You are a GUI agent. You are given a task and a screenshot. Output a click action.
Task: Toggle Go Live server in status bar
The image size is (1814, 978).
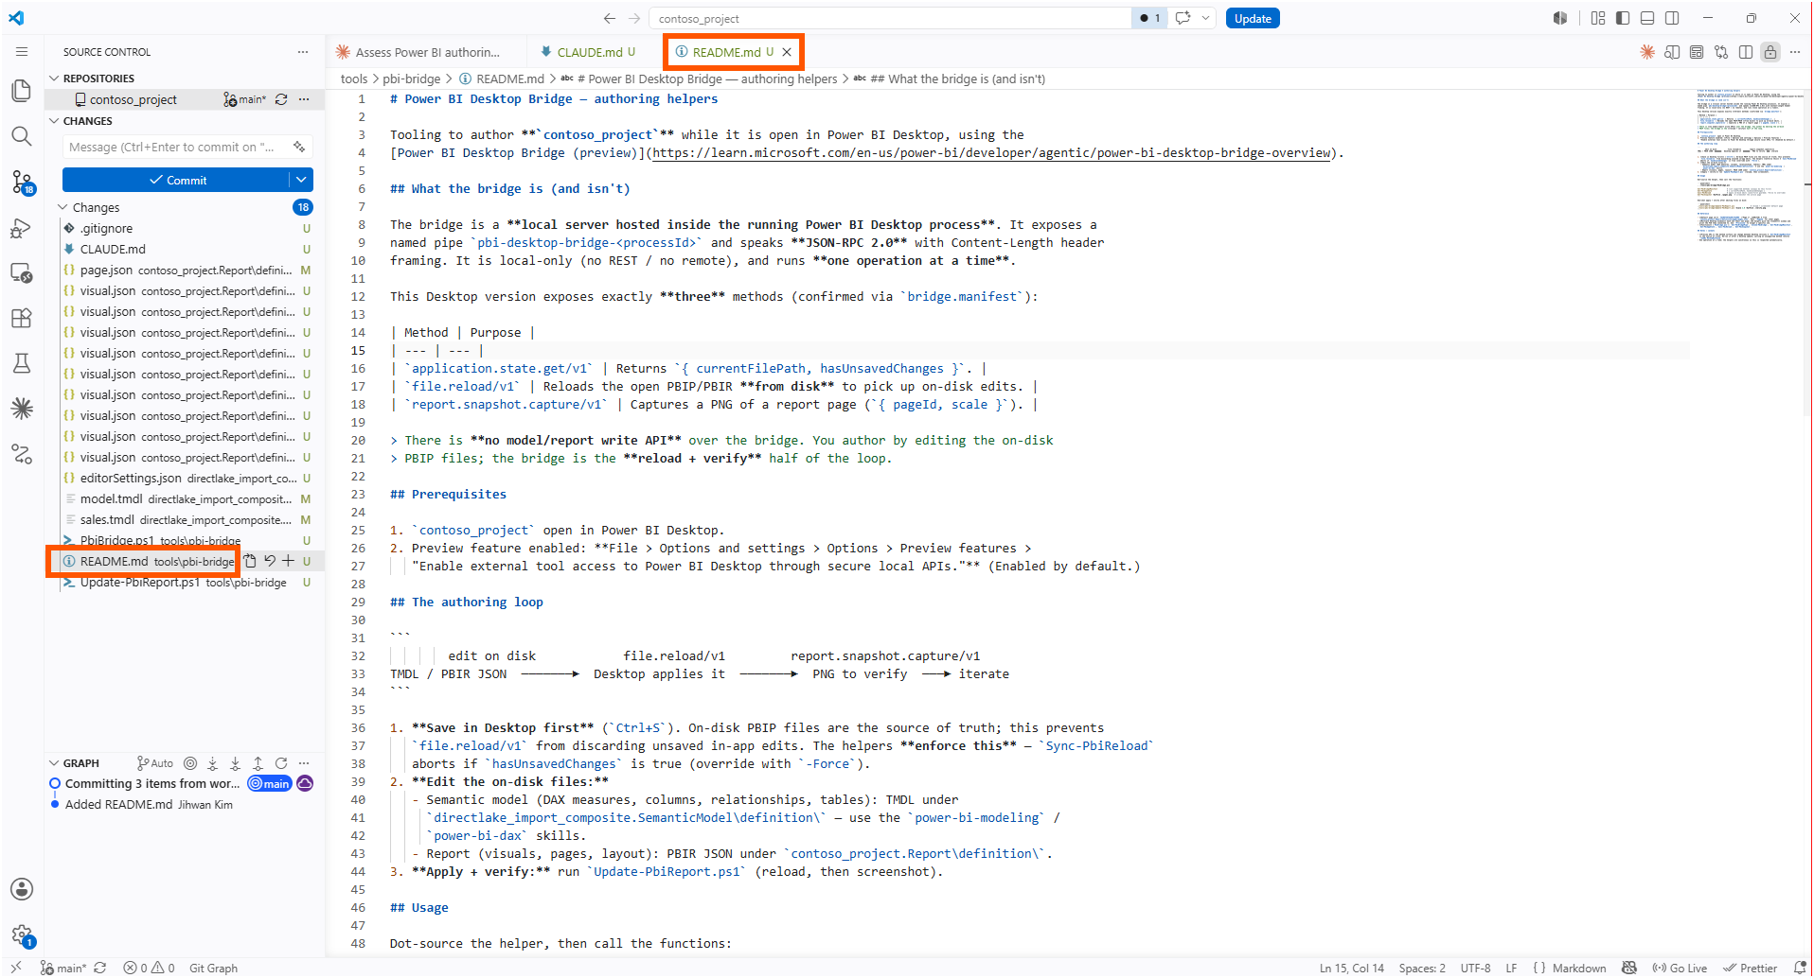click(x=1680, y=968)
